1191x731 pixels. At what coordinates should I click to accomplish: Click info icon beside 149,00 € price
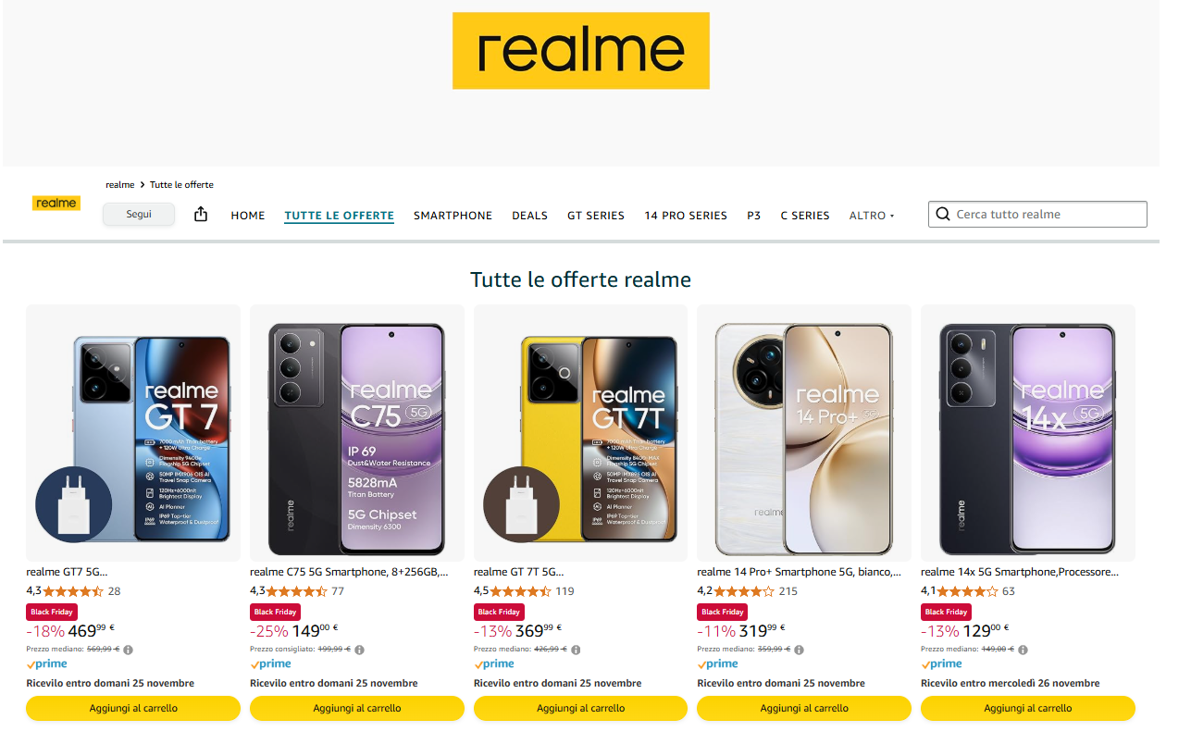(x=1024, y=650)
